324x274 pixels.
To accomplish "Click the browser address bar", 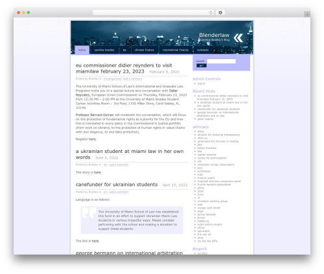I will pos(154,13).
